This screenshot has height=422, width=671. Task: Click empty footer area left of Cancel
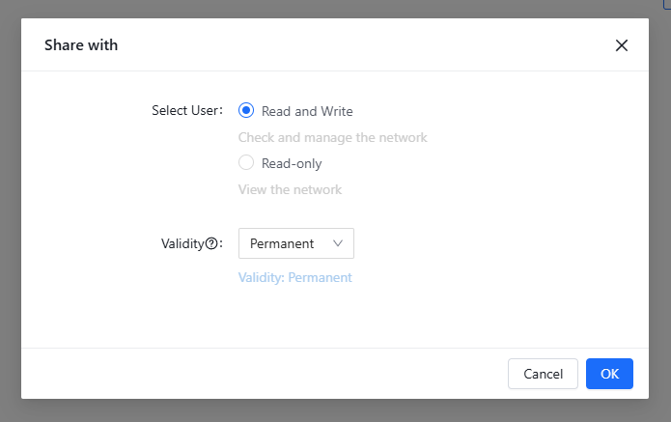pyautogui.click(x=261, y=374)
